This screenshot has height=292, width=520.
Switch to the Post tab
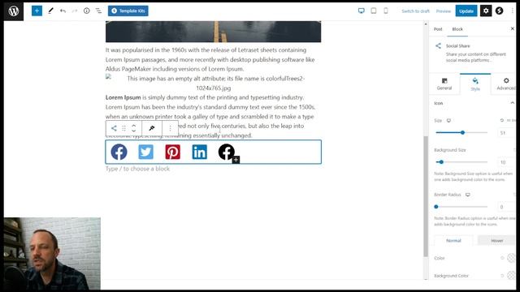pyautogui.click(x=438, y=29)
